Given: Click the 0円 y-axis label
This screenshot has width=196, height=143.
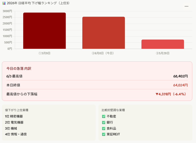Looking at the screenshot, I should [x=10, y=49].
